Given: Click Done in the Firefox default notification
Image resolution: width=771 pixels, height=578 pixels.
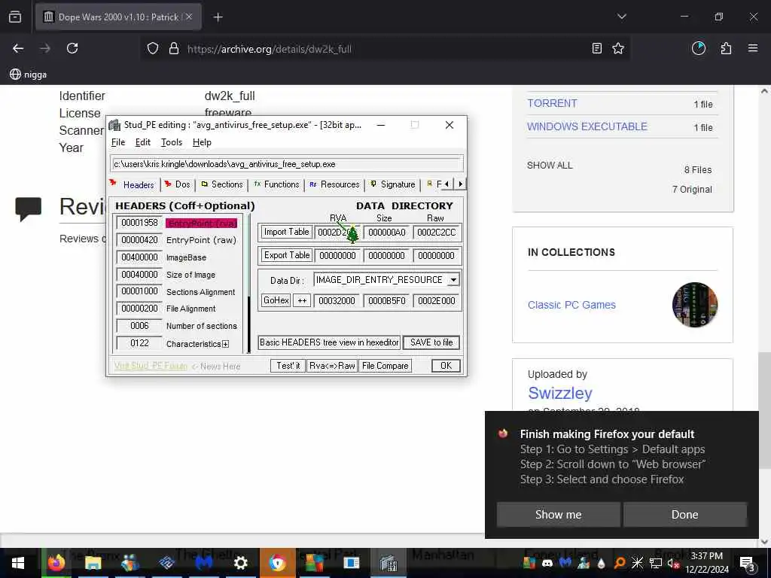Looking at the screenshot, I should [x=684, y=514].
